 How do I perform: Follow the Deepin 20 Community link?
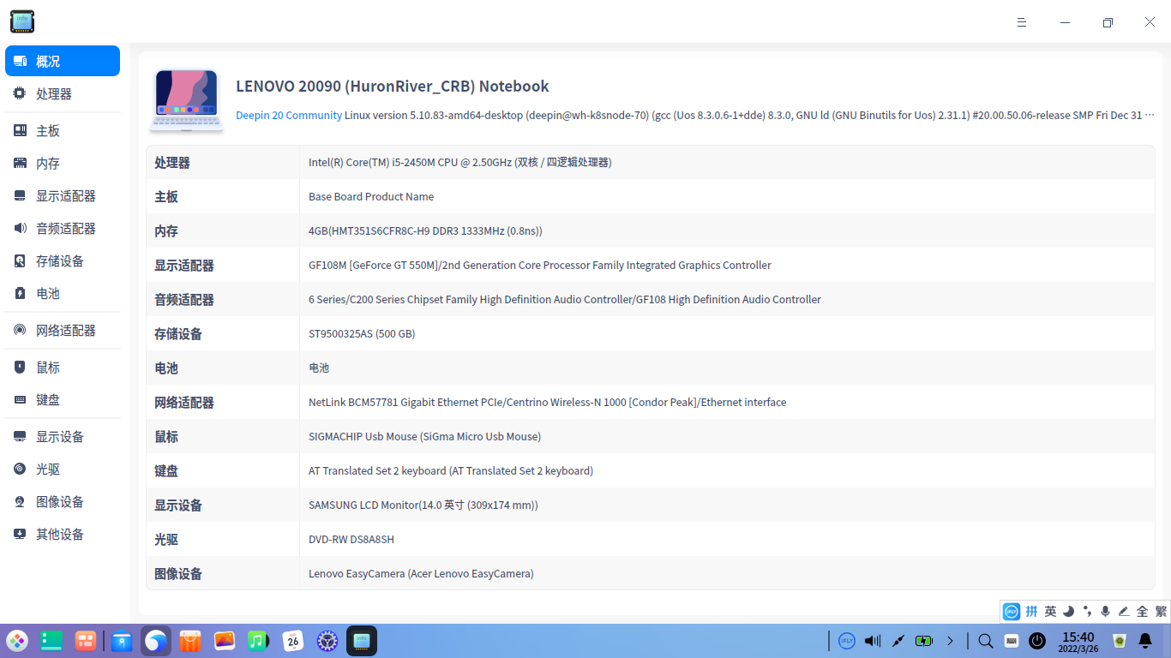289,115
